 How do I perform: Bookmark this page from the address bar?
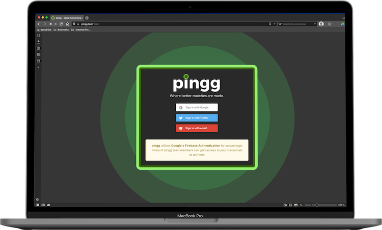[270, 24]
